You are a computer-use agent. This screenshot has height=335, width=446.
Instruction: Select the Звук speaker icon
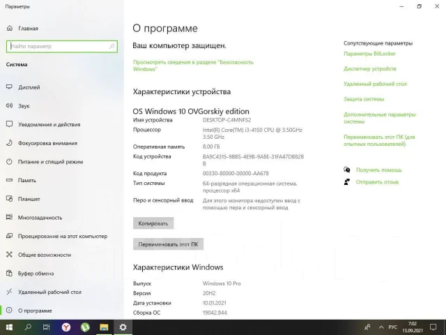[9, 105]
